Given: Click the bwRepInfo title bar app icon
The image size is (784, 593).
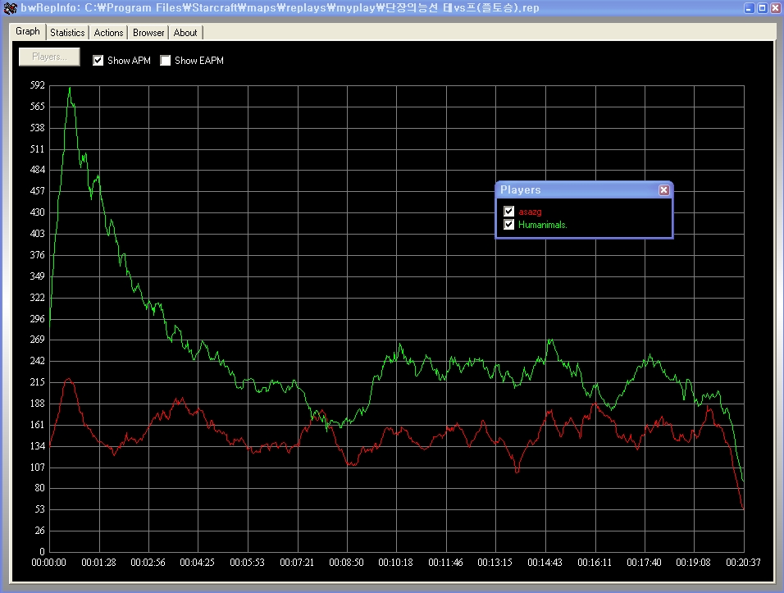Looking at the screenshot, I should pos(10,8).
